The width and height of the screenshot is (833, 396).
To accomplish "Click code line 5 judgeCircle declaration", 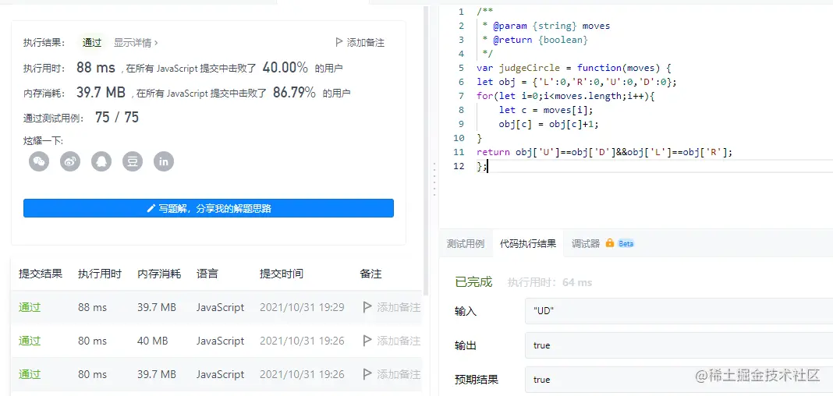I will pyautogui.click(x=575, y=68).
